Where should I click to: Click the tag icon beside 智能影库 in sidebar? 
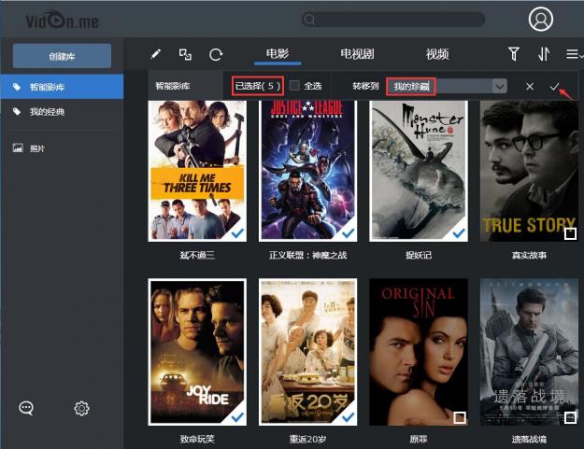click(17, 87)
